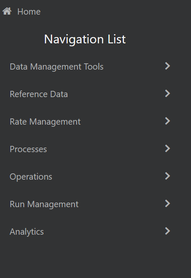Click the chevron beside Processes

click(x=167, y=148)
